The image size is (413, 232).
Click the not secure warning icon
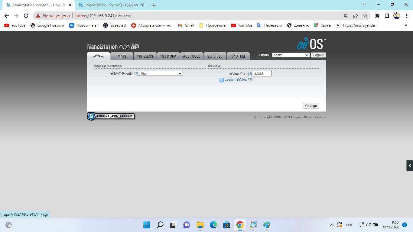click(x=38, y=16)
